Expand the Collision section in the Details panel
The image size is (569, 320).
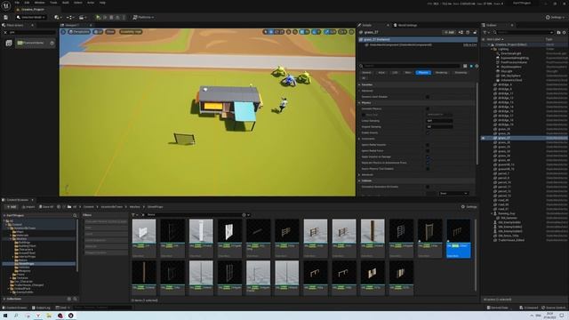(359, 180)
